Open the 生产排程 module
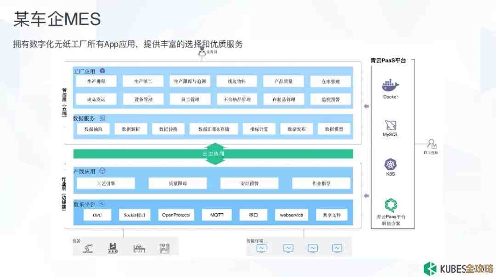Viewport: 496px width, 277px height. click(x=96, y=81)
